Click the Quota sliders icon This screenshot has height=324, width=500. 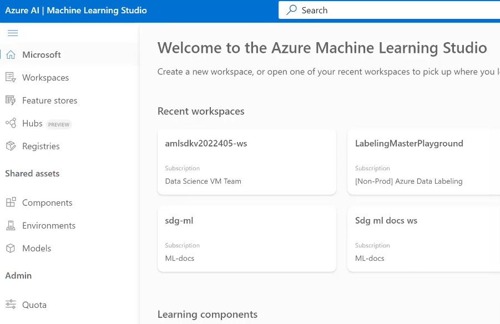(11, 305)
